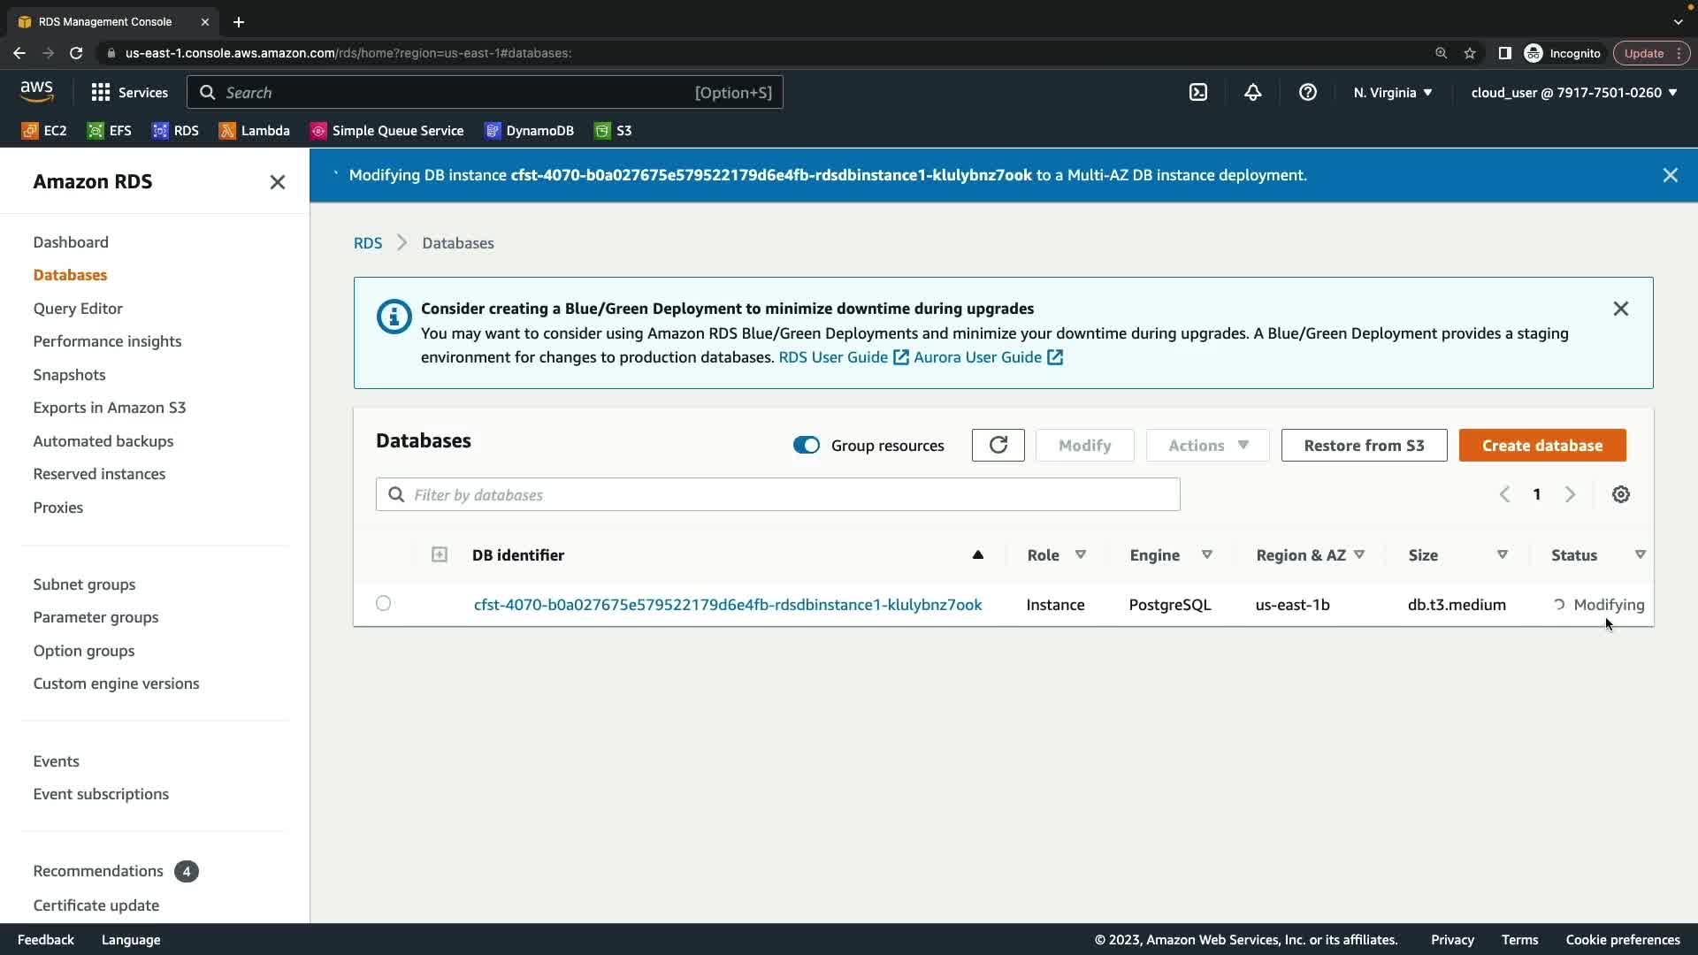
Task: Expand the cloud_user account menu
Action: click(1573, 92)
